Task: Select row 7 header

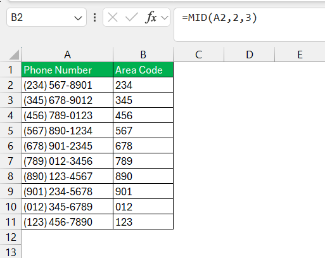Action: 11,161
